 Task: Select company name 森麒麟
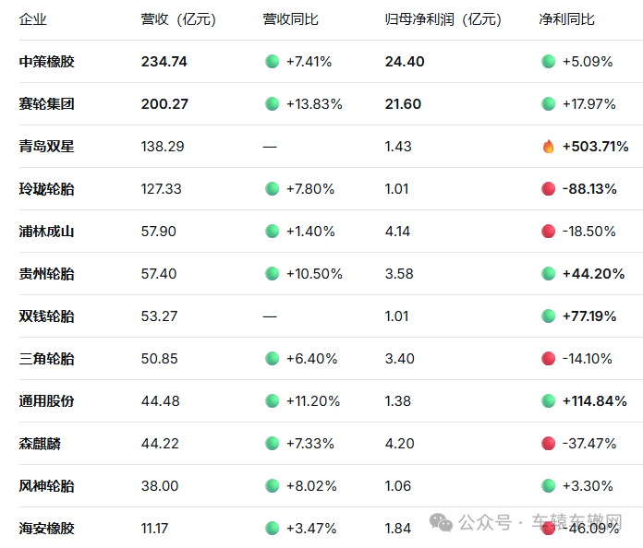click(x=40, y=444)
